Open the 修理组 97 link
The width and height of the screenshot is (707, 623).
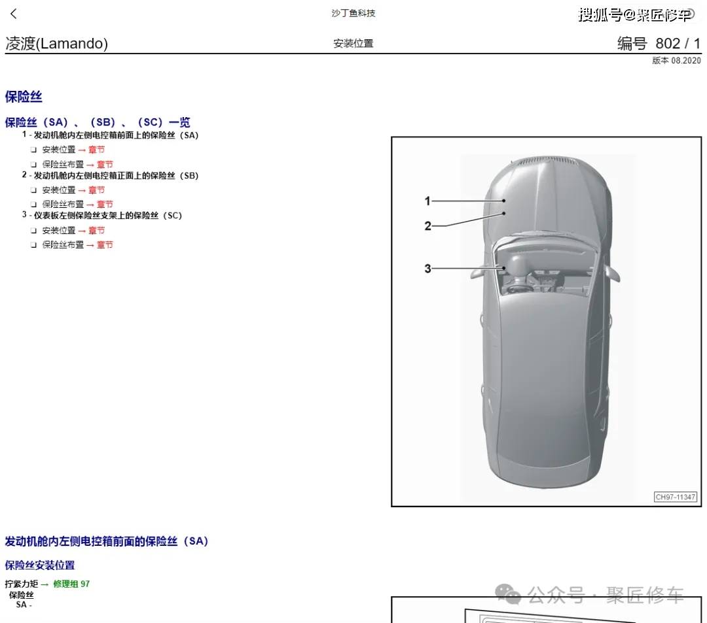[x=71, y=584]
